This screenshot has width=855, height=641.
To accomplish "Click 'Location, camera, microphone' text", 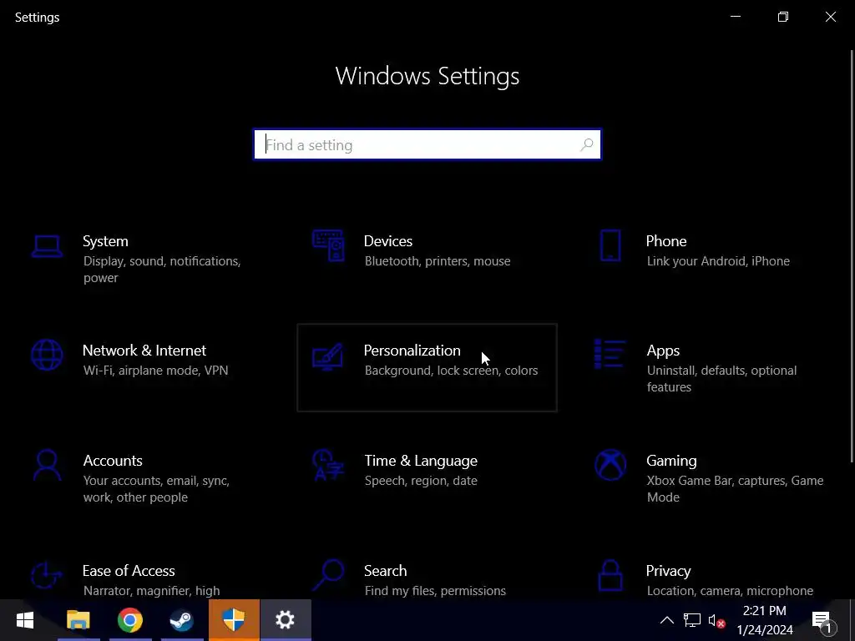I will 730,591.
